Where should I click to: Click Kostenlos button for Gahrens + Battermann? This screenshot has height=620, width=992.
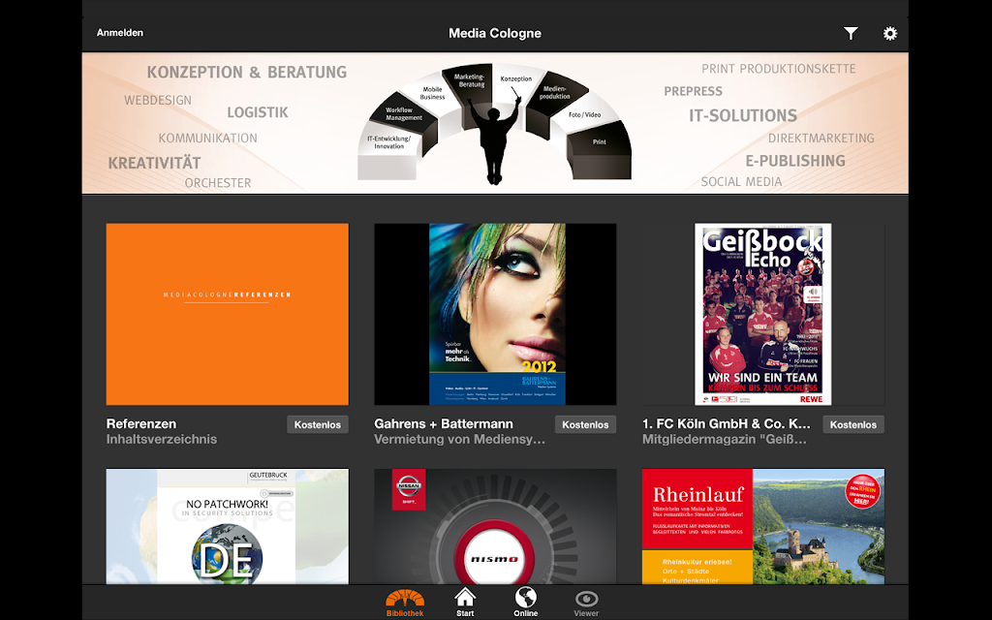[585, 424]
